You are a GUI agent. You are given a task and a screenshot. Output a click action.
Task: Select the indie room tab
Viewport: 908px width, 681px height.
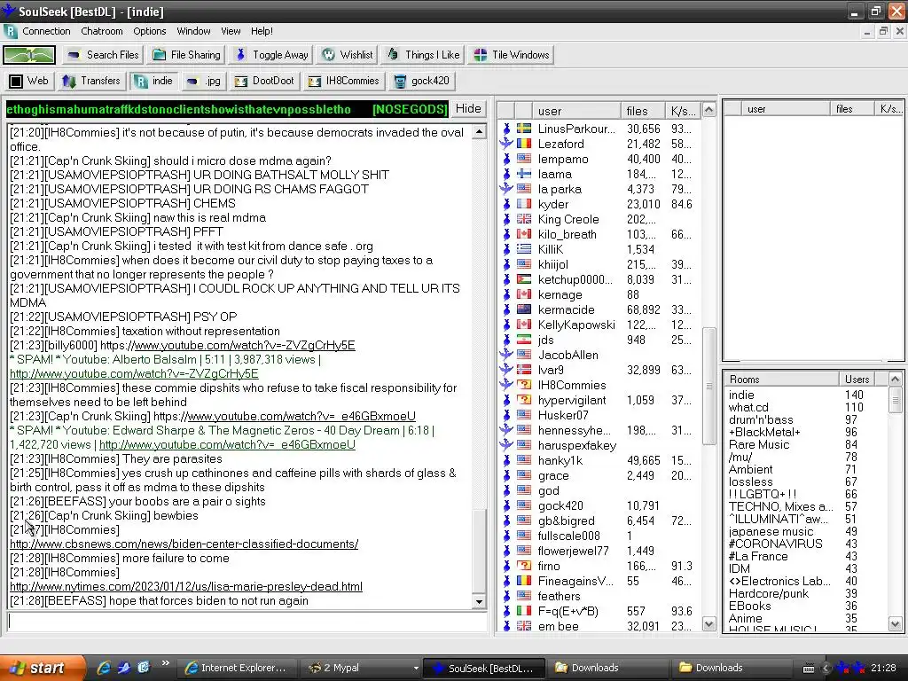click(x=154, y=81)
